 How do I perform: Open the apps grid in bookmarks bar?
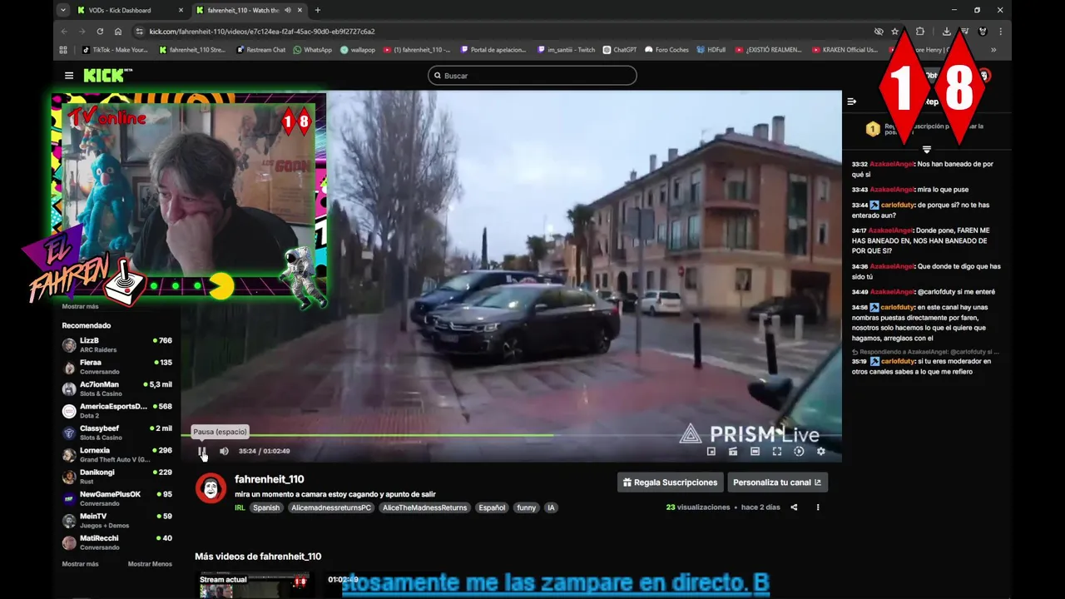[63, 50]
